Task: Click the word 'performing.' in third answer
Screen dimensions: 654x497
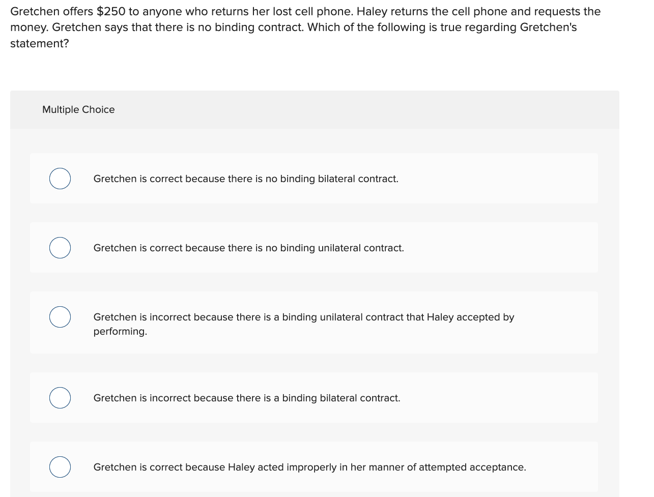Action: point(120,332)
